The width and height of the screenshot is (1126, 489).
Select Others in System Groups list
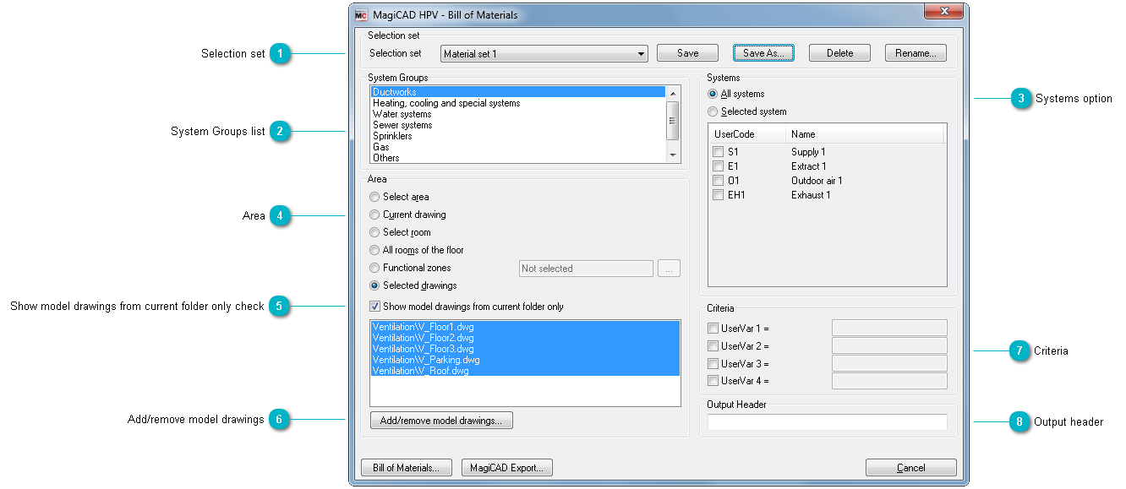(518, 158)
